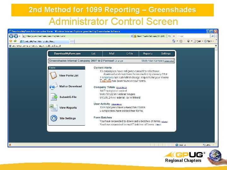Image resolution: width=227 pixels, height=170 pixels.
Task: Click the toolbar overflow chevron
Action: (216, 40)
